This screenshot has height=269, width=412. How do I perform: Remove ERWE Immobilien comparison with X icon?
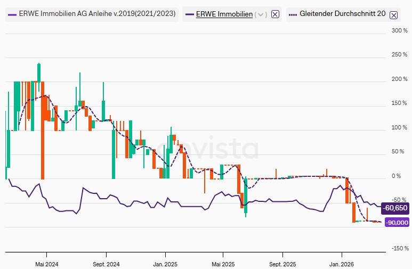coord(275,14)
